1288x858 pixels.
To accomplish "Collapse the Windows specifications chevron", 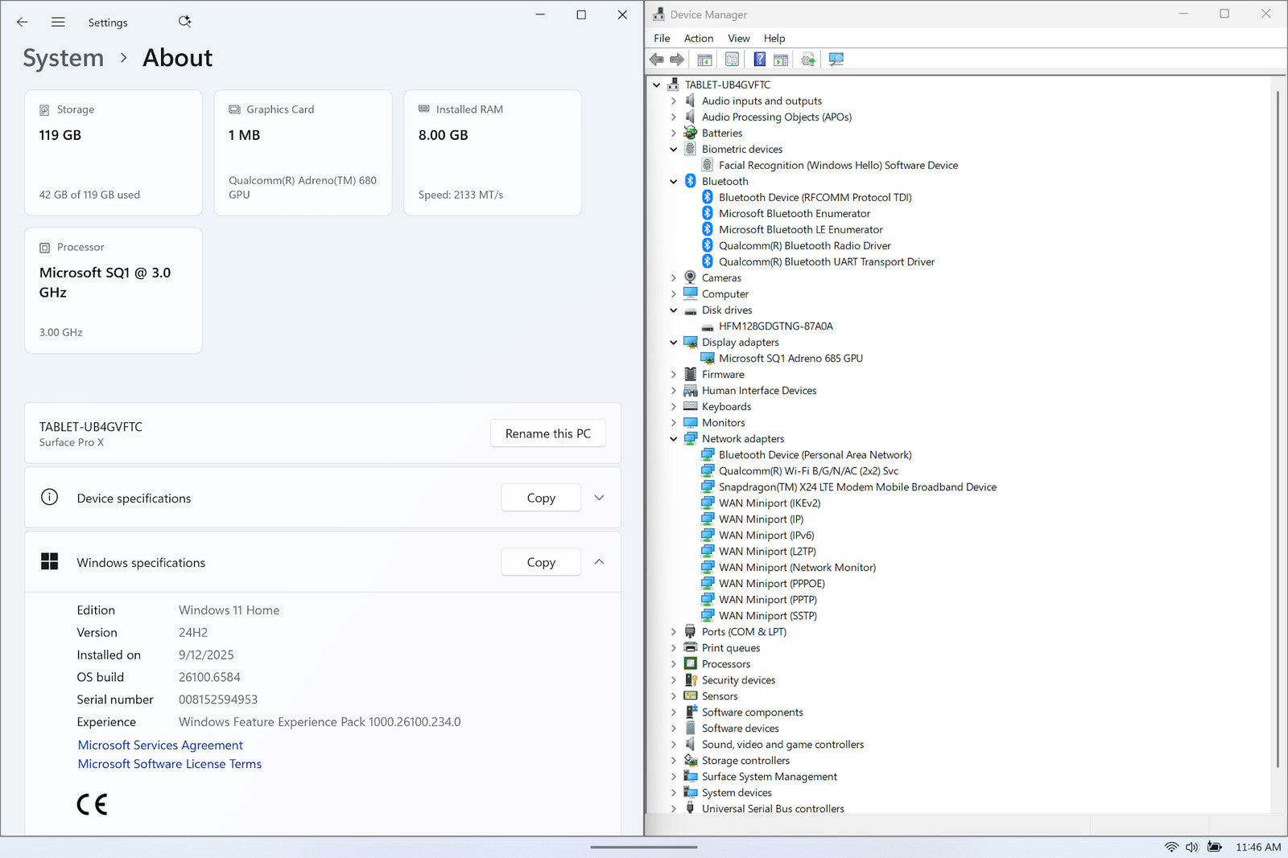I will coord(599,561).
